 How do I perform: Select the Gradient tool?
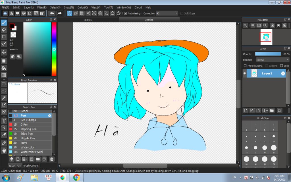point(4,75)
